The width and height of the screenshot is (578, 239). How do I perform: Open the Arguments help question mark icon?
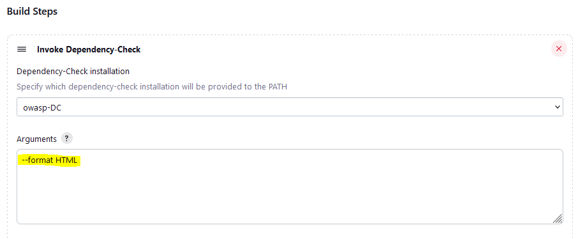pos(67,139)
